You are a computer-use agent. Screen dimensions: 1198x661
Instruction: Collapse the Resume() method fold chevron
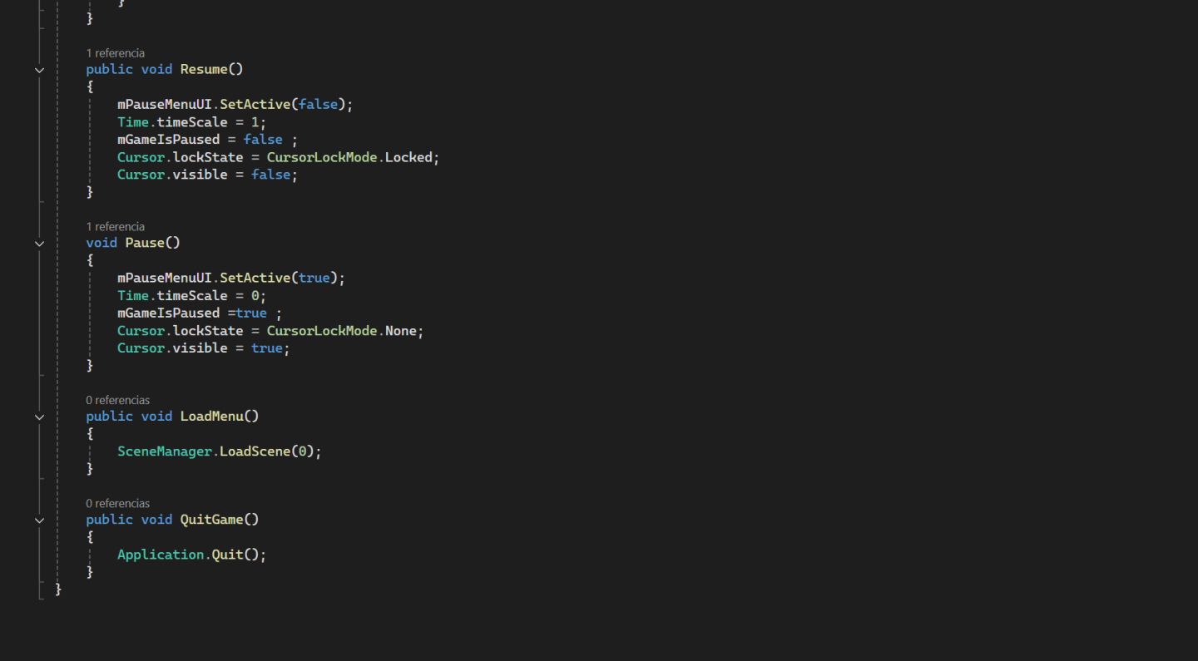39,70
